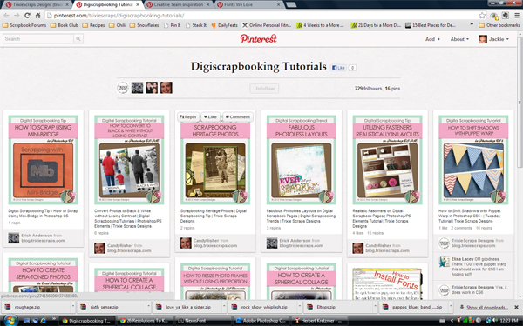Click Candylisher avatar under Fasteners pin

click(358, 248)
